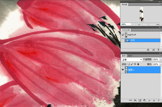The height and width of the screenshot is (107, 162).
Task: Delete the current history state
Action: 158,50
